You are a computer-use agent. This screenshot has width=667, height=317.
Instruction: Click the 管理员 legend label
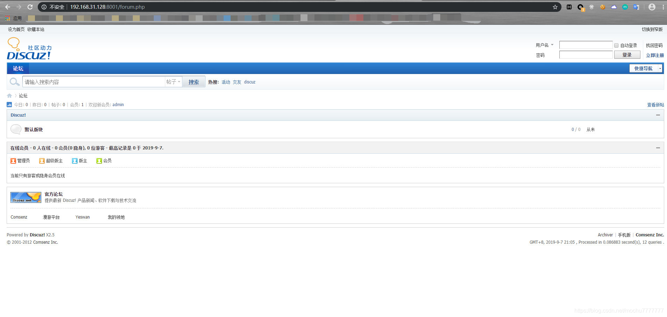point(23,161)
